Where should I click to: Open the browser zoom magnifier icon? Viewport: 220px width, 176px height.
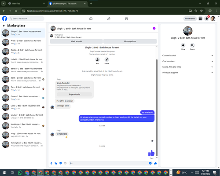(196, 11)
